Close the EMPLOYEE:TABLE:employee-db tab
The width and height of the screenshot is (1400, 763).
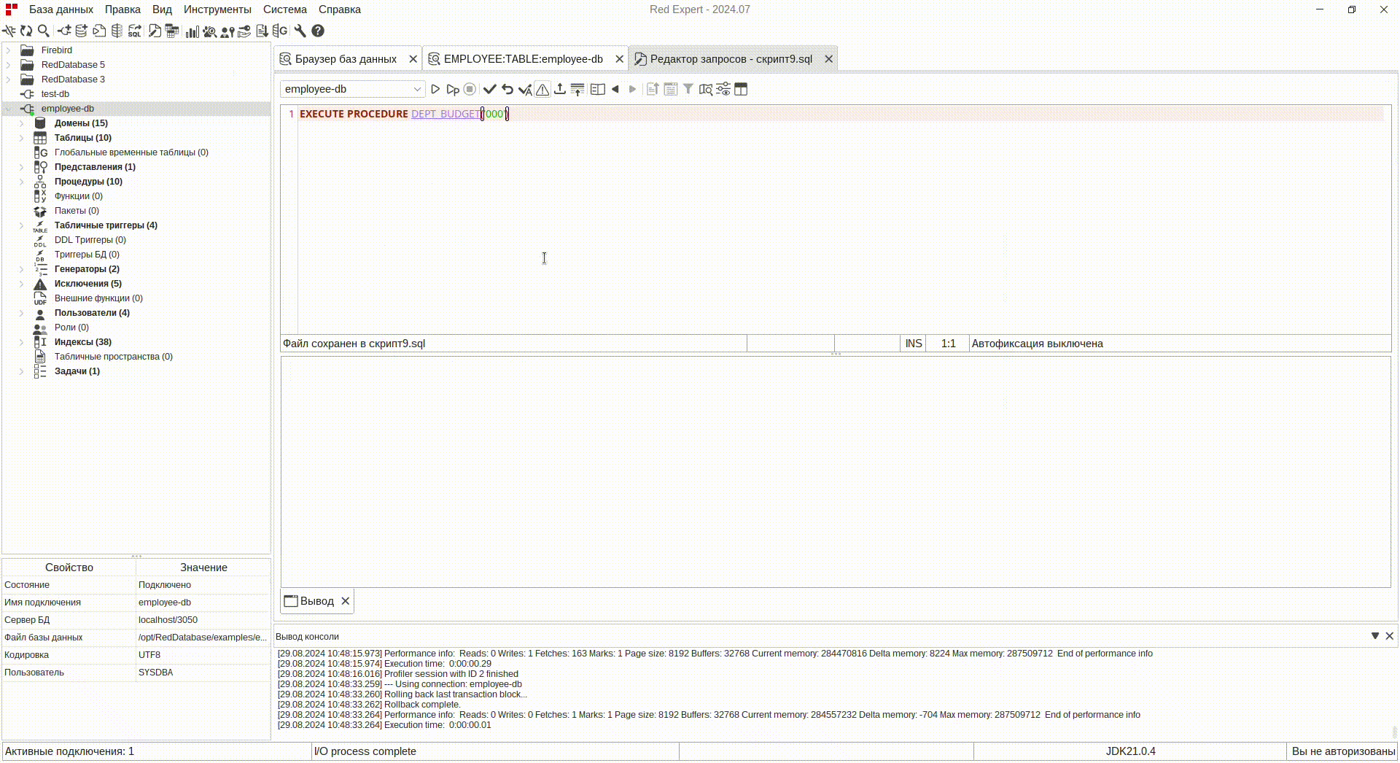[619, 59]
